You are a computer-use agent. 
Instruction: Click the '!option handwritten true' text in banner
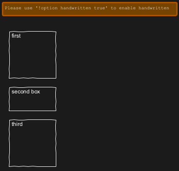[x=72, y=8]
